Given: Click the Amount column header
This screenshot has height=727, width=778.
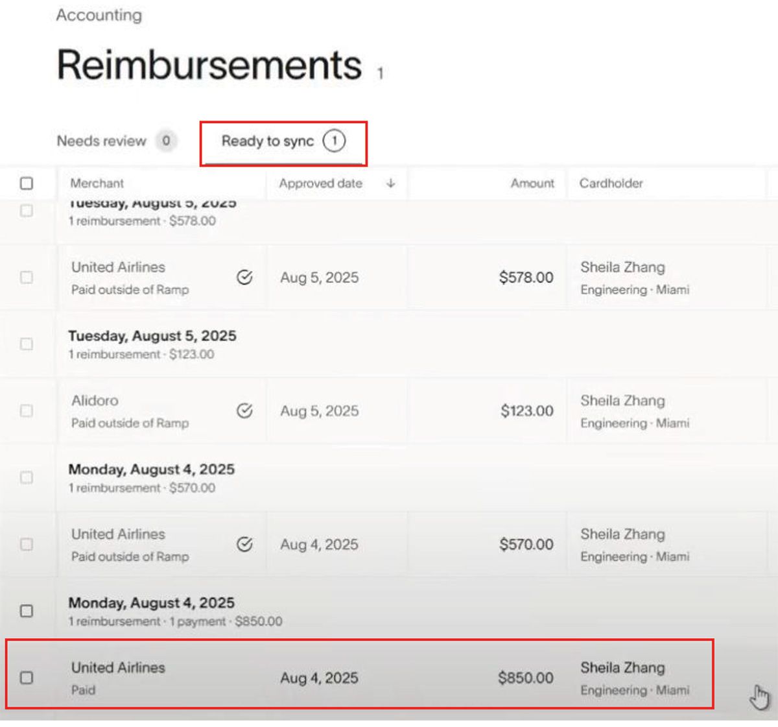Looking at the screenshot, I should click(532, 184).
